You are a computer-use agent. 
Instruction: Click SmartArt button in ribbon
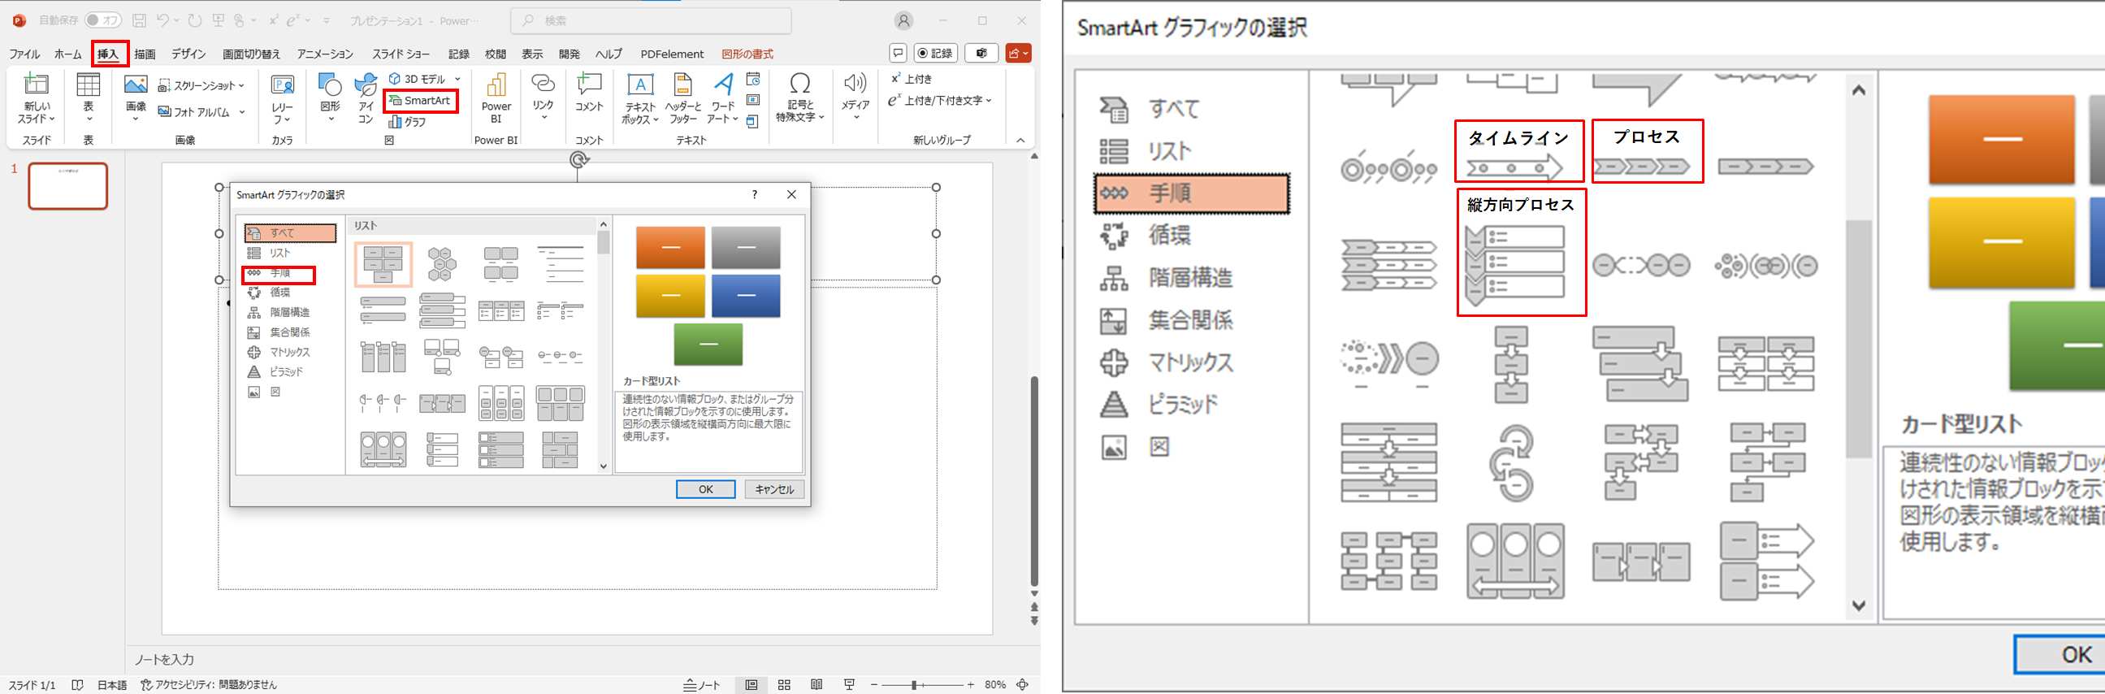(x=420, y=101)
